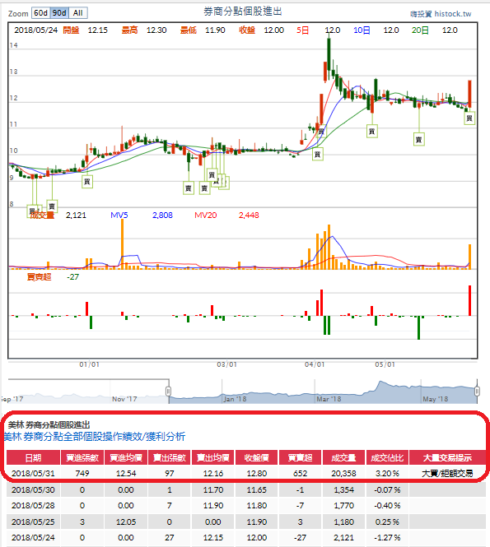Click the 買 flag on the early-April candle near 11
This screenshot has height=547, width=490.
pos(321,131)
